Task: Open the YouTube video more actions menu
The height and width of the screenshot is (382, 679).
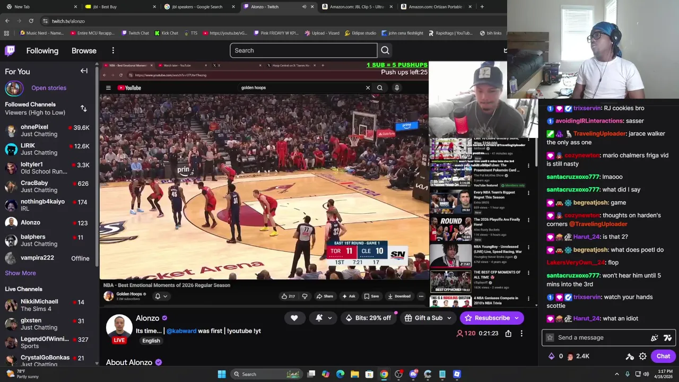Action: [421, 296]
